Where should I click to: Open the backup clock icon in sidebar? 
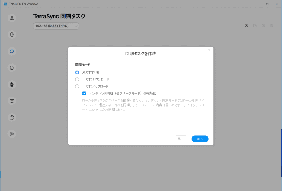click(x=12, y=68)
